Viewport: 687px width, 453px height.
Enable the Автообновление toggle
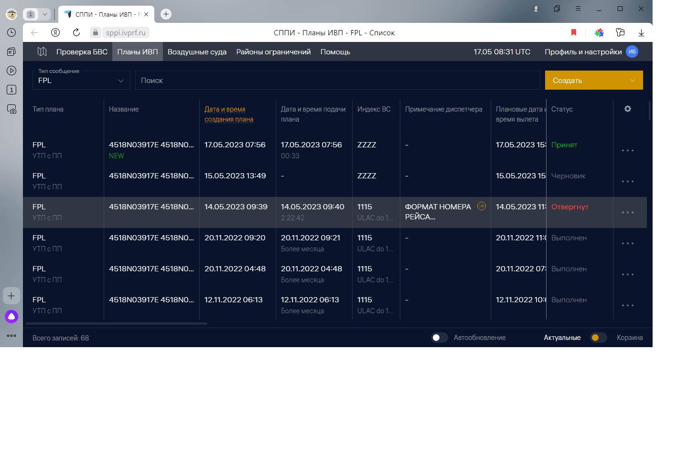[439, 338]
